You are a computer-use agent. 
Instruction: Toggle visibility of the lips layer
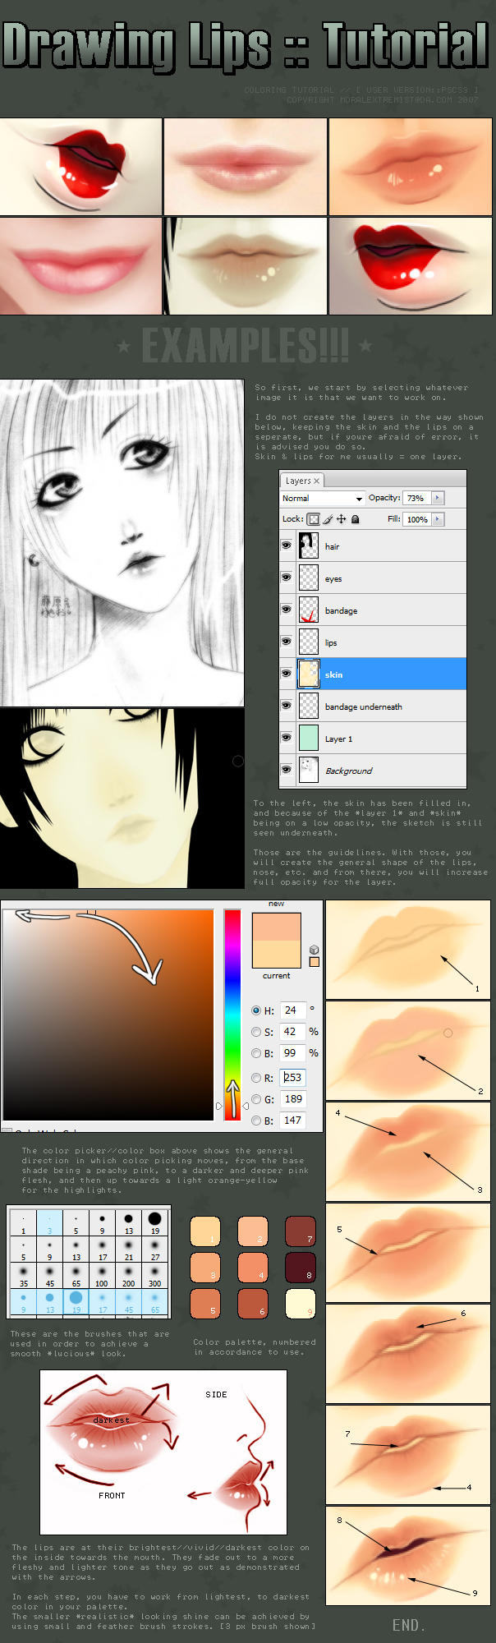[x=287, y=642]
